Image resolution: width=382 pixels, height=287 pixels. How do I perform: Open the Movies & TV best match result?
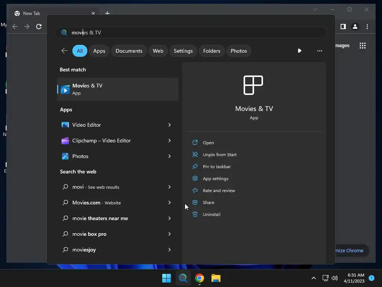[118, 89]
